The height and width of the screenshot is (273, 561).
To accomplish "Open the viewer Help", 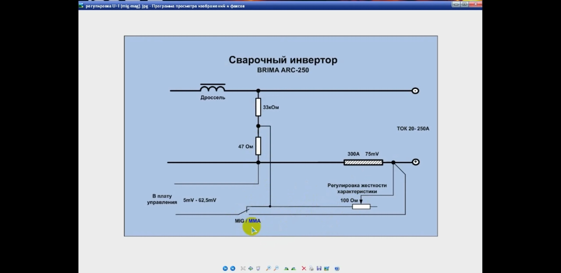I will coord(337,268).
